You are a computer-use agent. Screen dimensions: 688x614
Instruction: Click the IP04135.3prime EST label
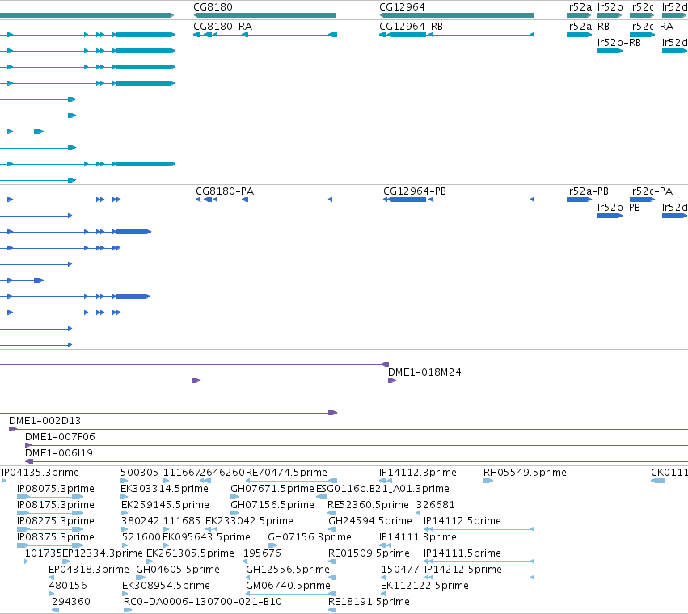coord(40,473)
